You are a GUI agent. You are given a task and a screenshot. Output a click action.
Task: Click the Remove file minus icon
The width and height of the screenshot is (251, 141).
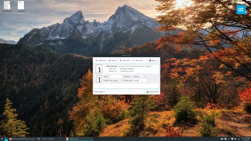point(134,60)
